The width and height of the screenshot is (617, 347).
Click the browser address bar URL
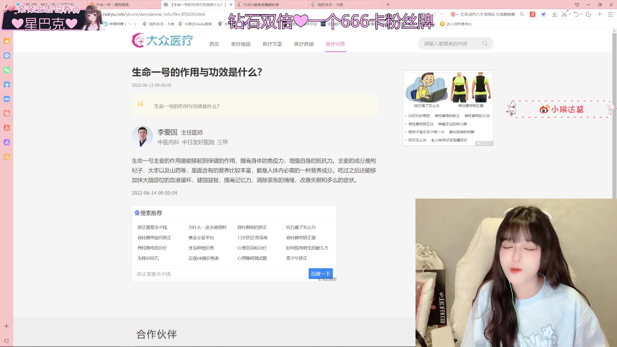coord(153,14)
